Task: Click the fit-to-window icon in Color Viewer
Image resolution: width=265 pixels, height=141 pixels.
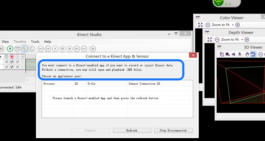Action: (x=200, y=25)
